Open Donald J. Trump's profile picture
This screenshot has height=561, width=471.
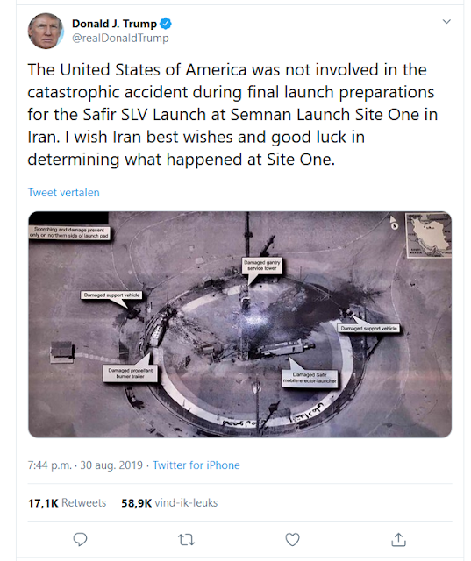46,31
